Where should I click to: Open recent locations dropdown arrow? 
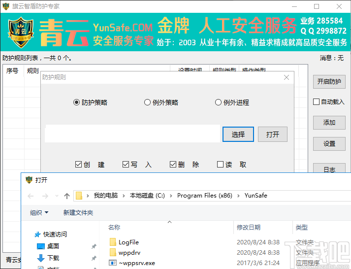pos(57,196)
